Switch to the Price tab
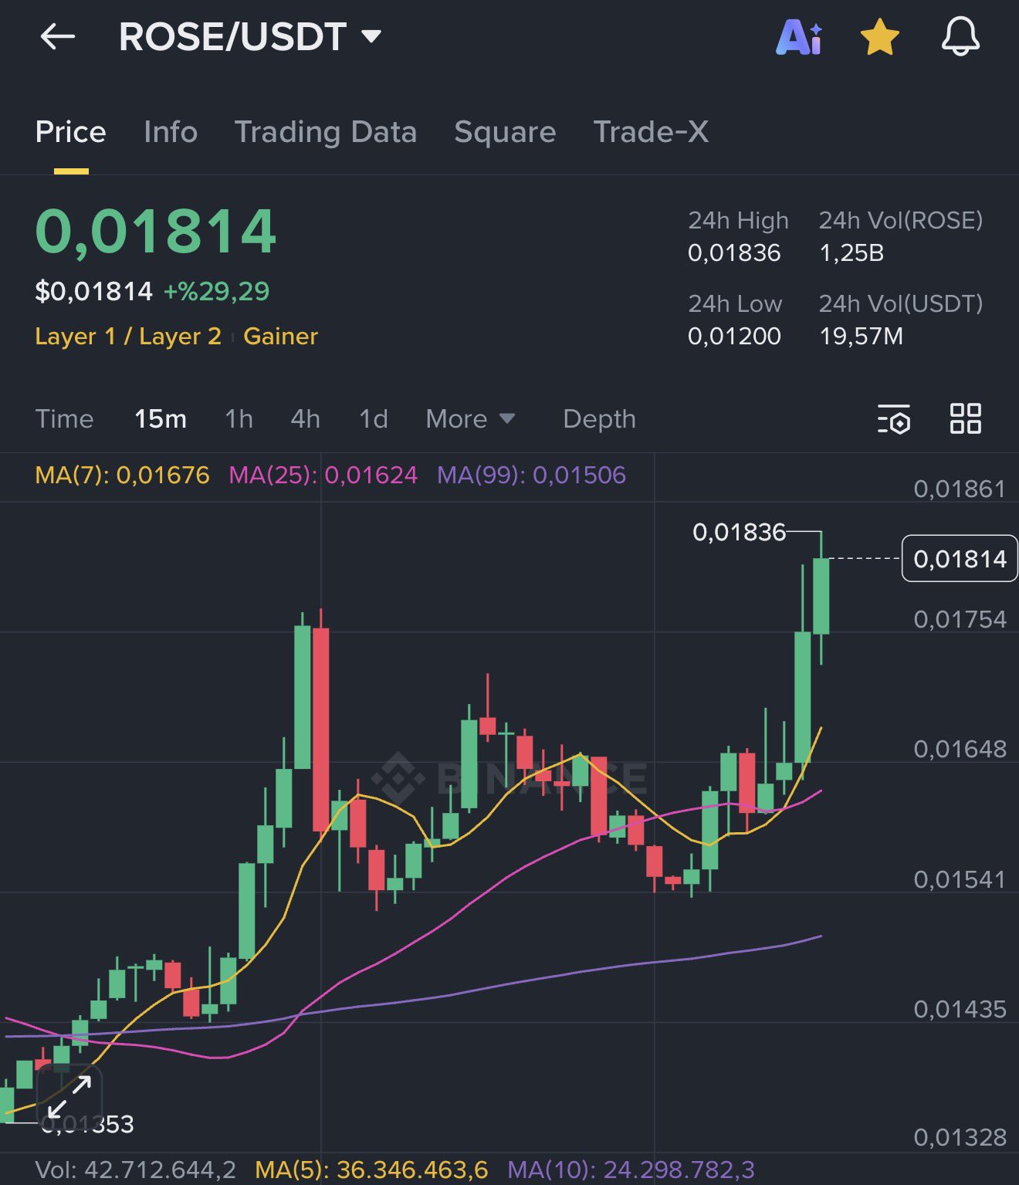 pos(71,132)
